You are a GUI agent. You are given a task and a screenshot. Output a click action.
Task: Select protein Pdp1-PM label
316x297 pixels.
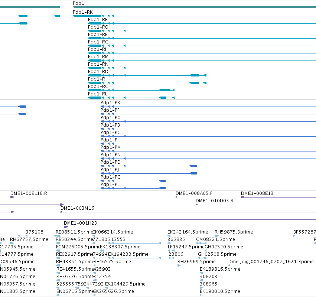point(111,147)
